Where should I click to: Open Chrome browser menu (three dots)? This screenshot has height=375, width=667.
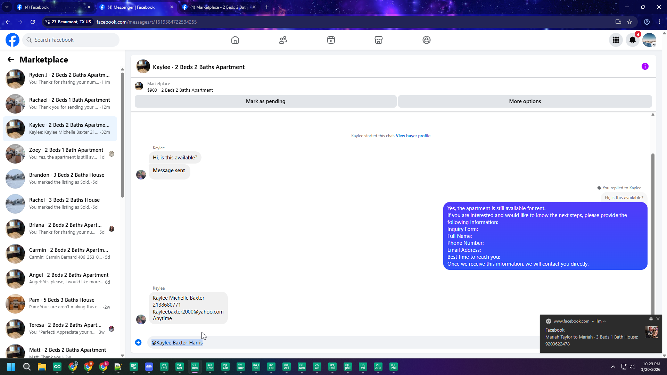(x=659, y=22)
